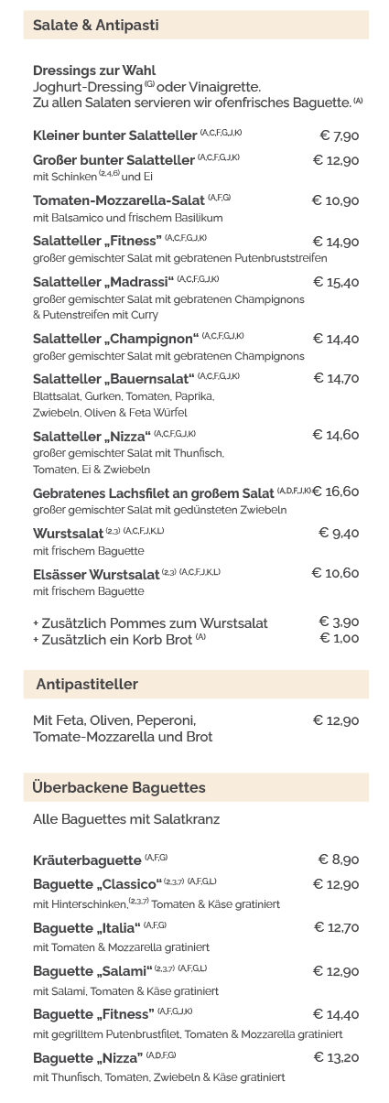Select Salatteller „Bauernsalat“ entry
This screenshot has height=1103, width=389.
point(113,378)
